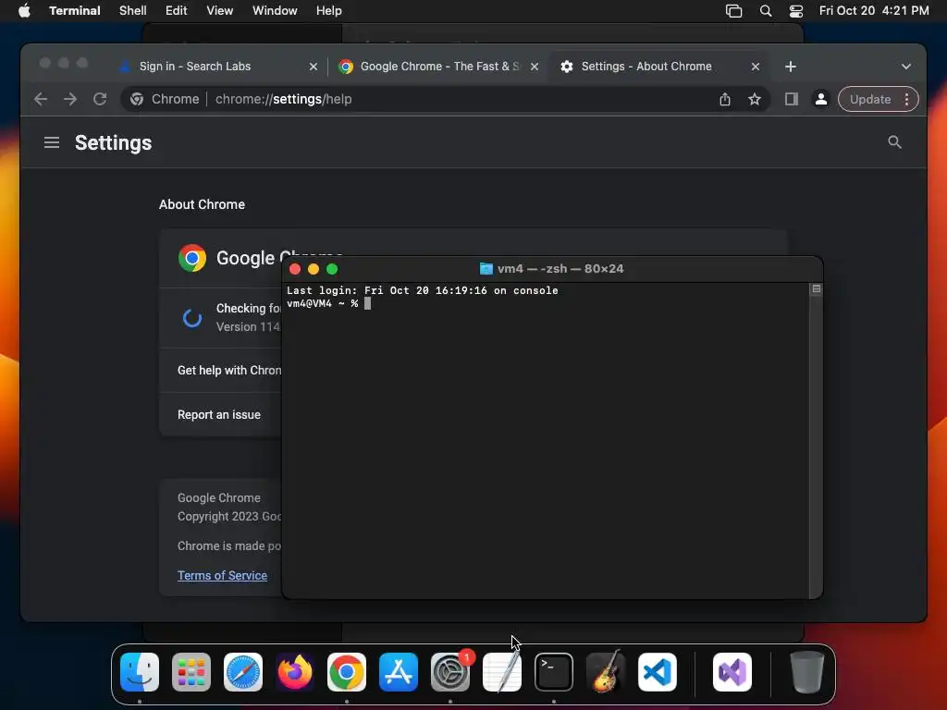Open the Help menu
This screenshot has width=947, height=710.
tap(329, 11)
